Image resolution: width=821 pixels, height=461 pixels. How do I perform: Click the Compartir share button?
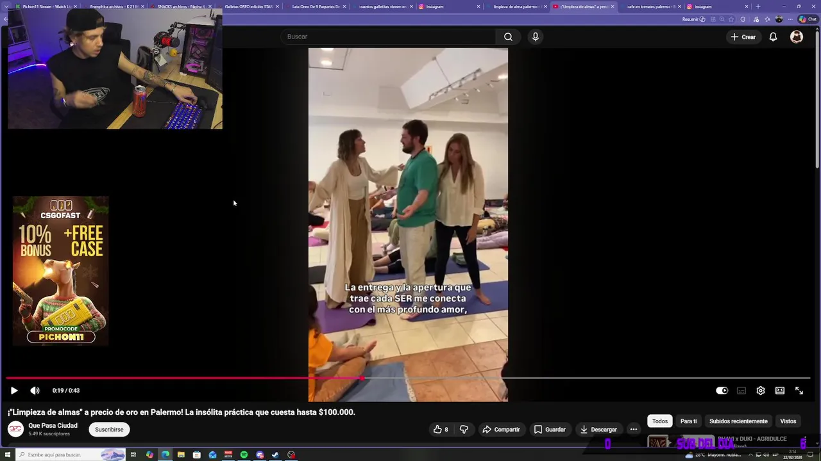click(x=501, y=430)
